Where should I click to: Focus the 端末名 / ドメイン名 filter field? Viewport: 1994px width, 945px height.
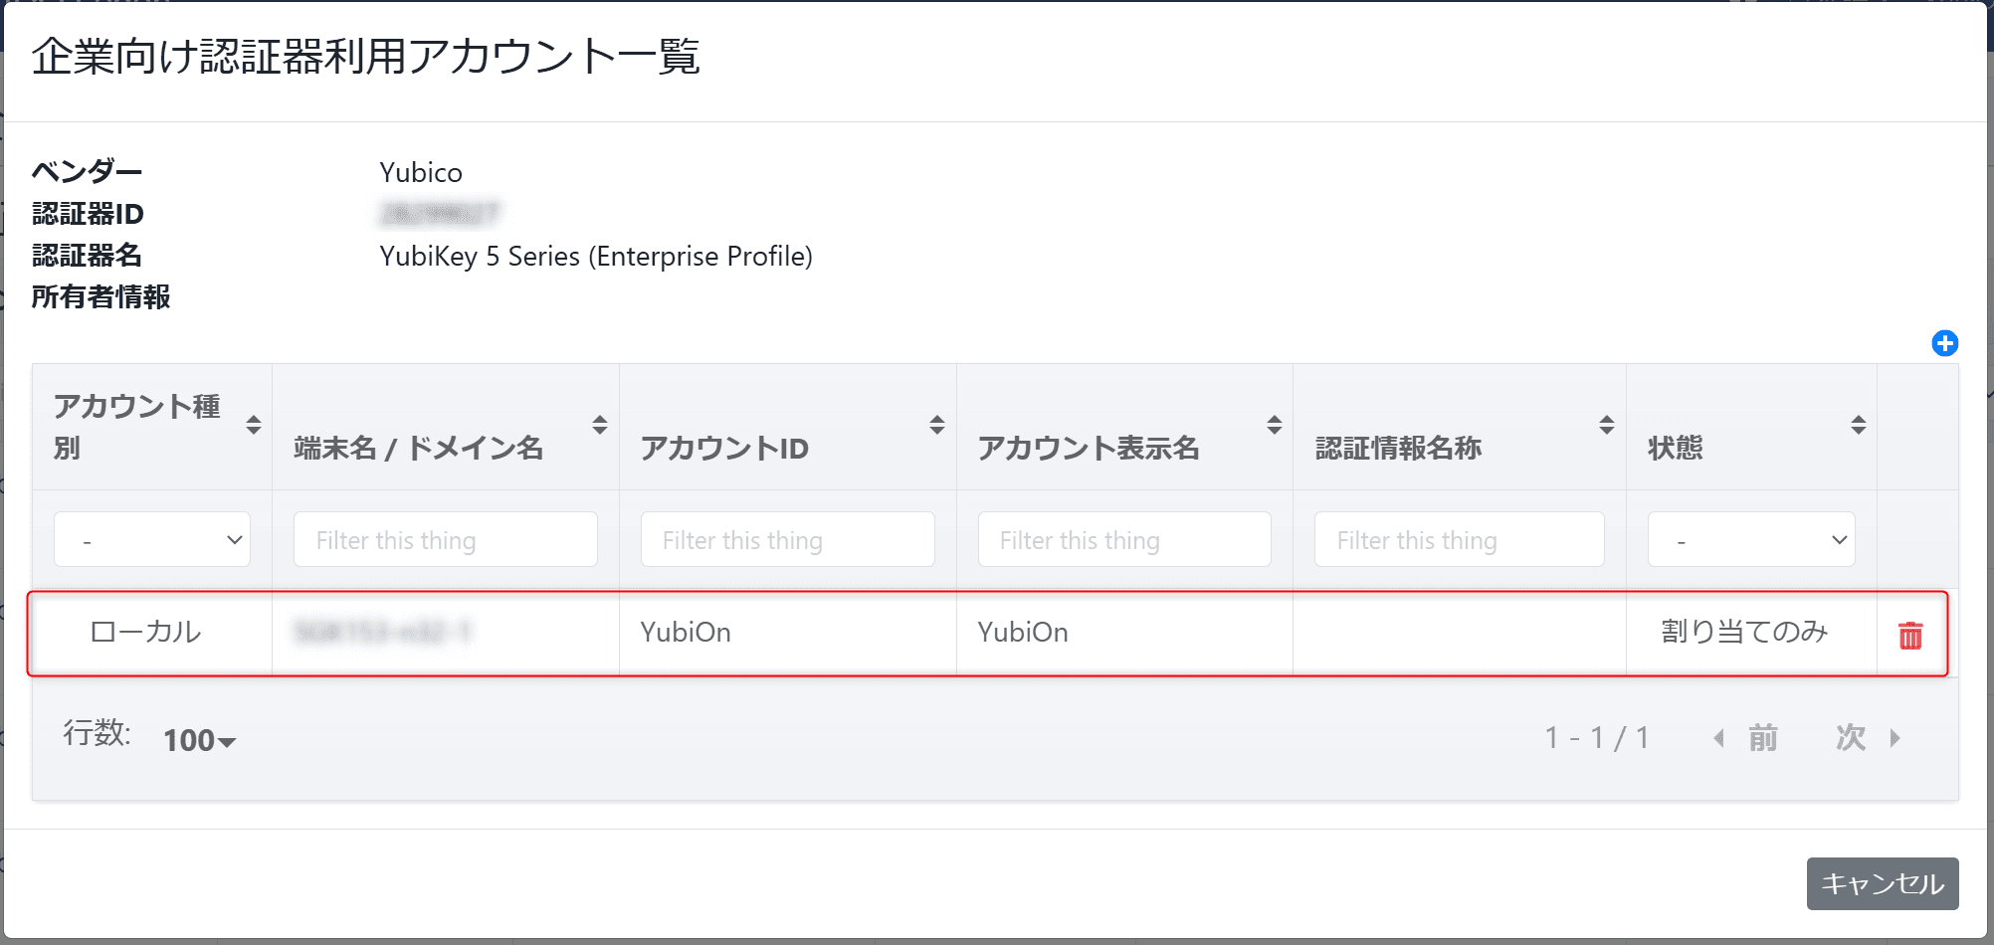coord(446,539)
